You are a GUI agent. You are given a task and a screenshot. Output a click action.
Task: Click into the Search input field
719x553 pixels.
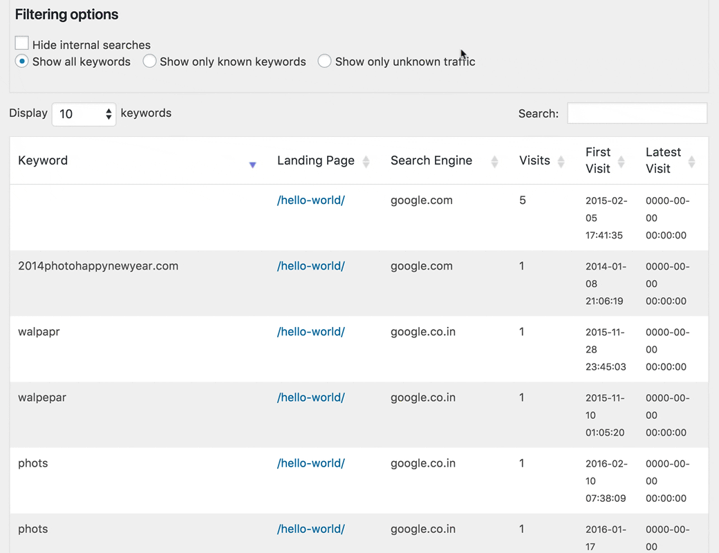[637, 113]
